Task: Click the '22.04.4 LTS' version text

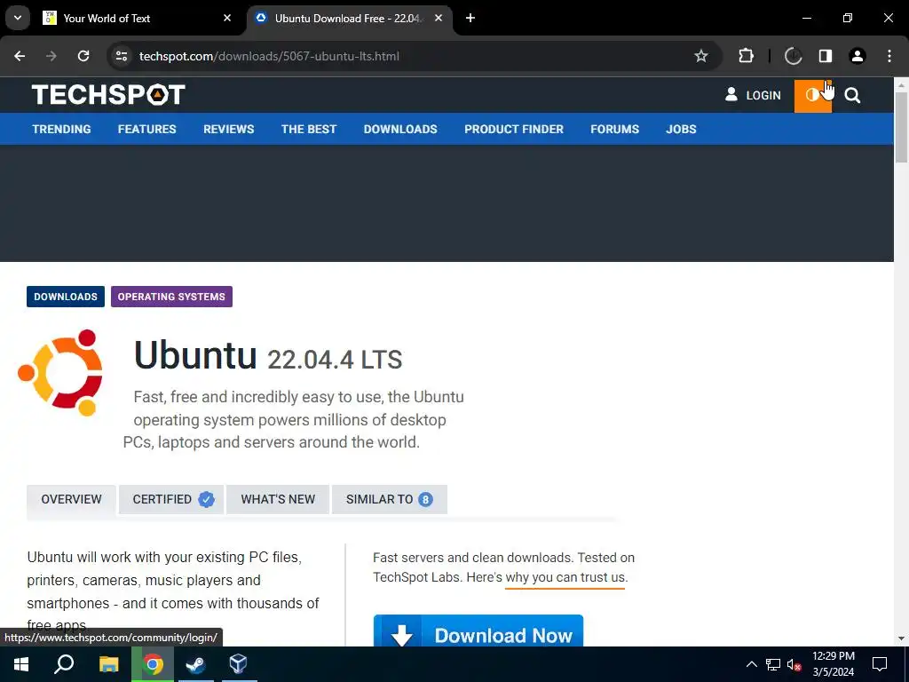Action: 335,360
